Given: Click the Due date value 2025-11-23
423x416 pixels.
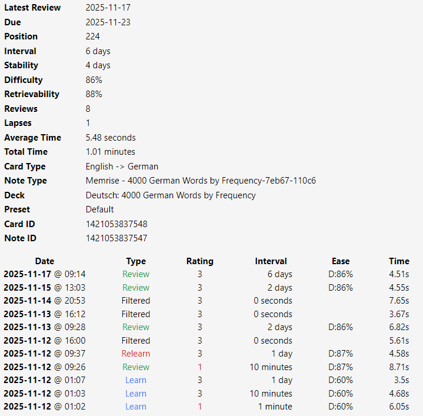Looking at the screenshot, I should click(108, 22).
